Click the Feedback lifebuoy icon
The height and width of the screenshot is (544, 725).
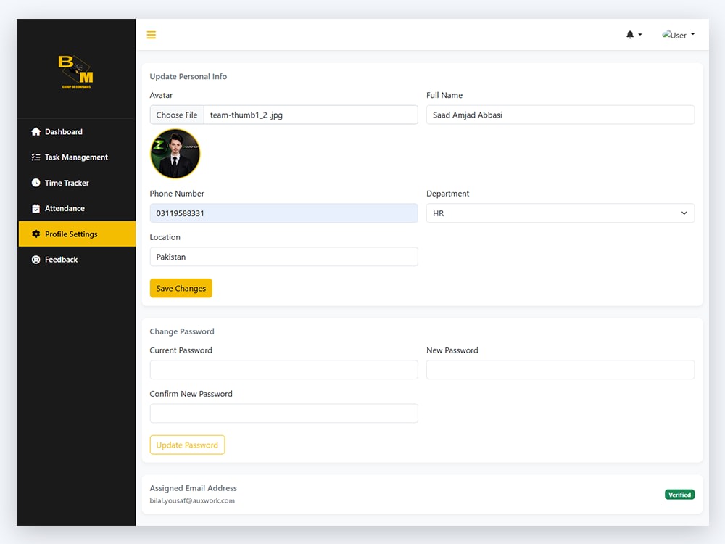pos(36,260)
